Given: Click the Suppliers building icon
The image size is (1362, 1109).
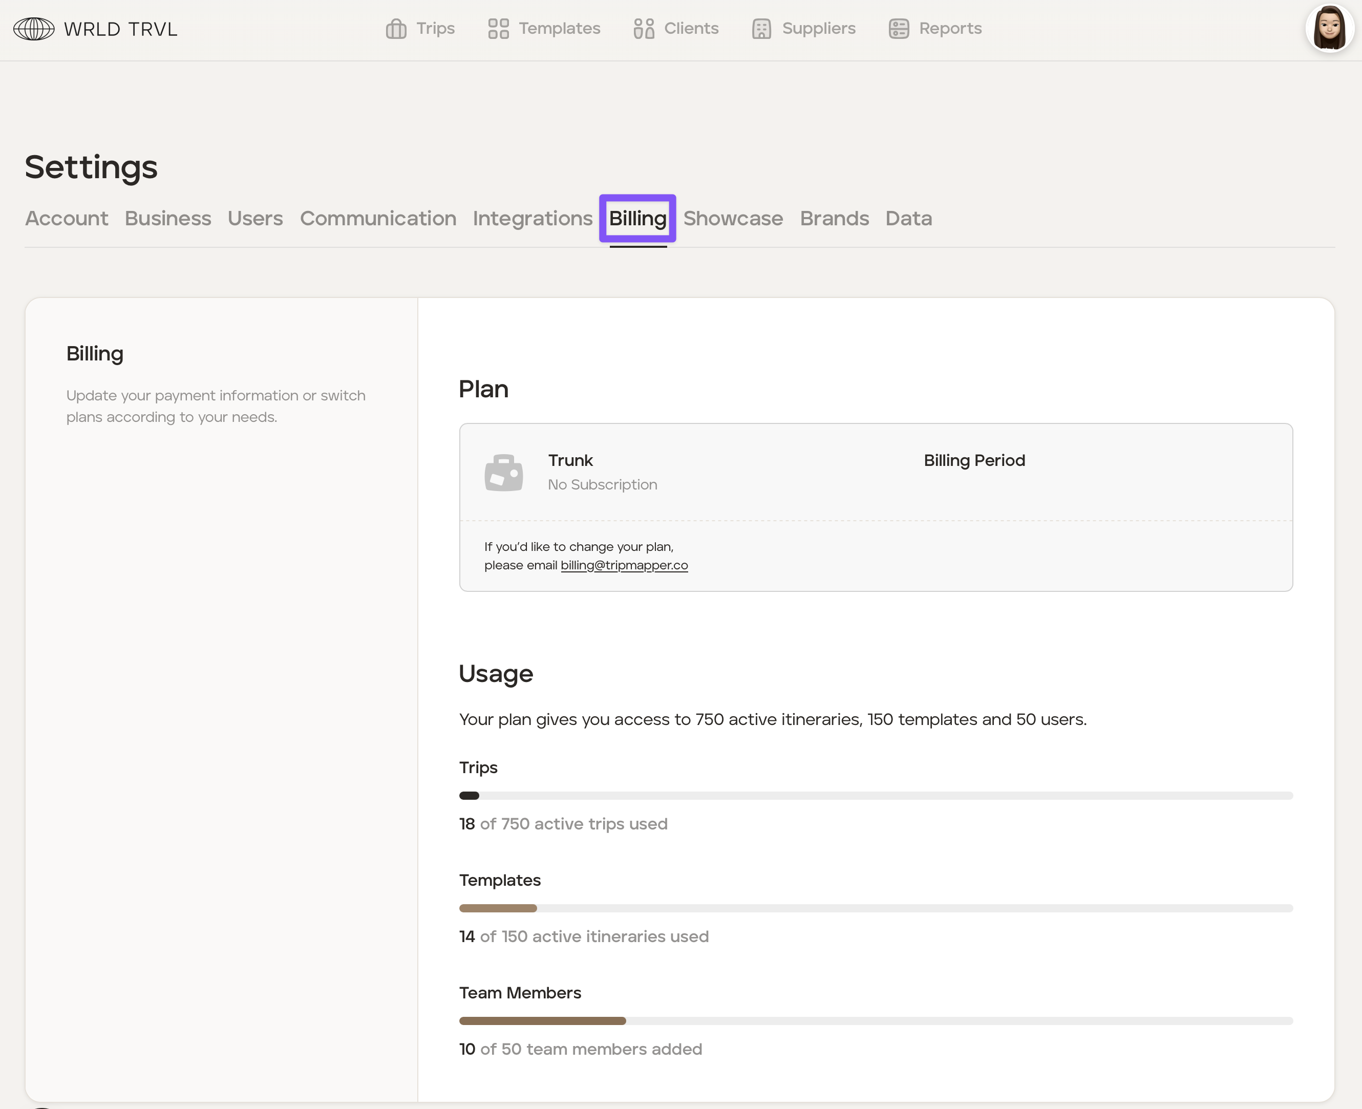Looking at the screenshot, I should (x=761, y=29).
